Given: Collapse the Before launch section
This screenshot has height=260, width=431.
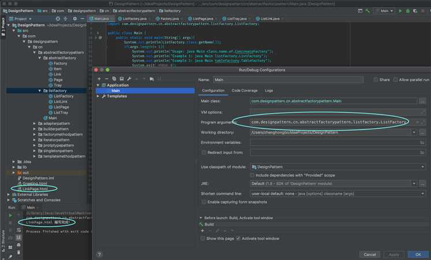Looking at the screenshot, I should (201, 218).
